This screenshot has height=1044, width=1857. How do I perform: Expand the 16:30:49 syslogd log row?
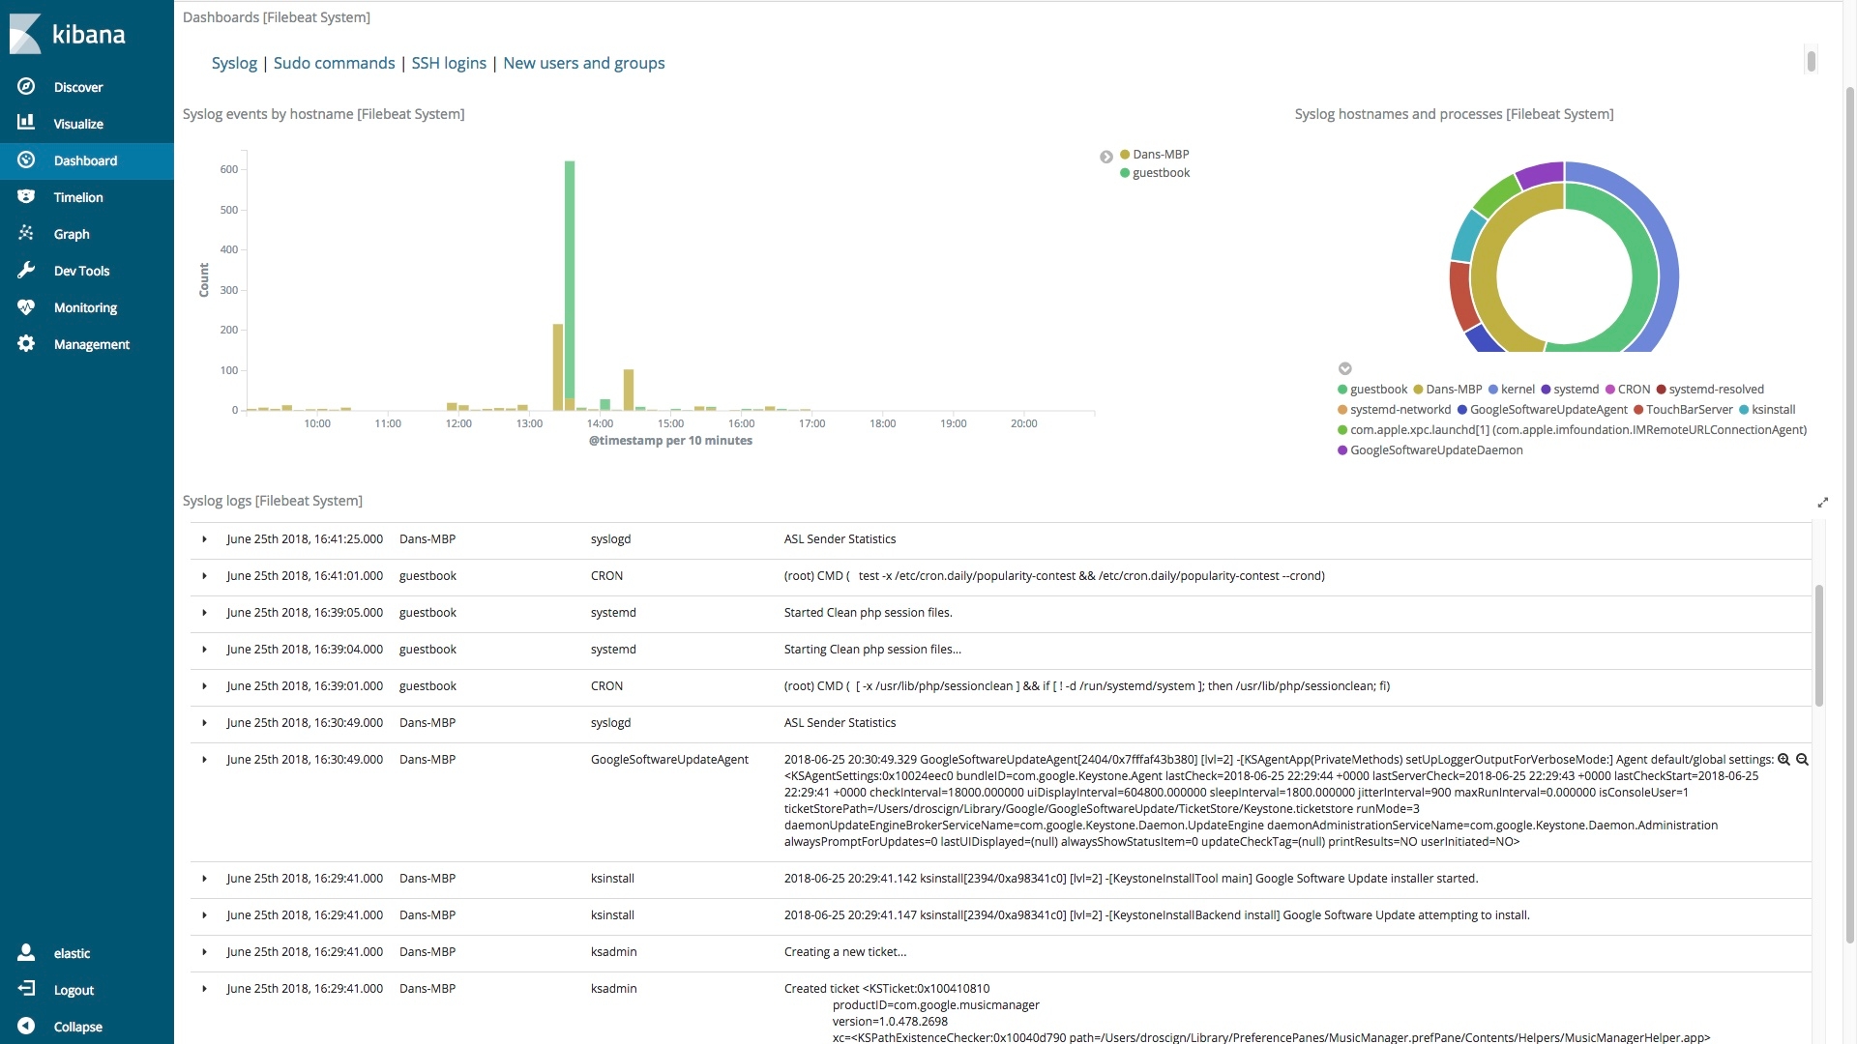204,723
